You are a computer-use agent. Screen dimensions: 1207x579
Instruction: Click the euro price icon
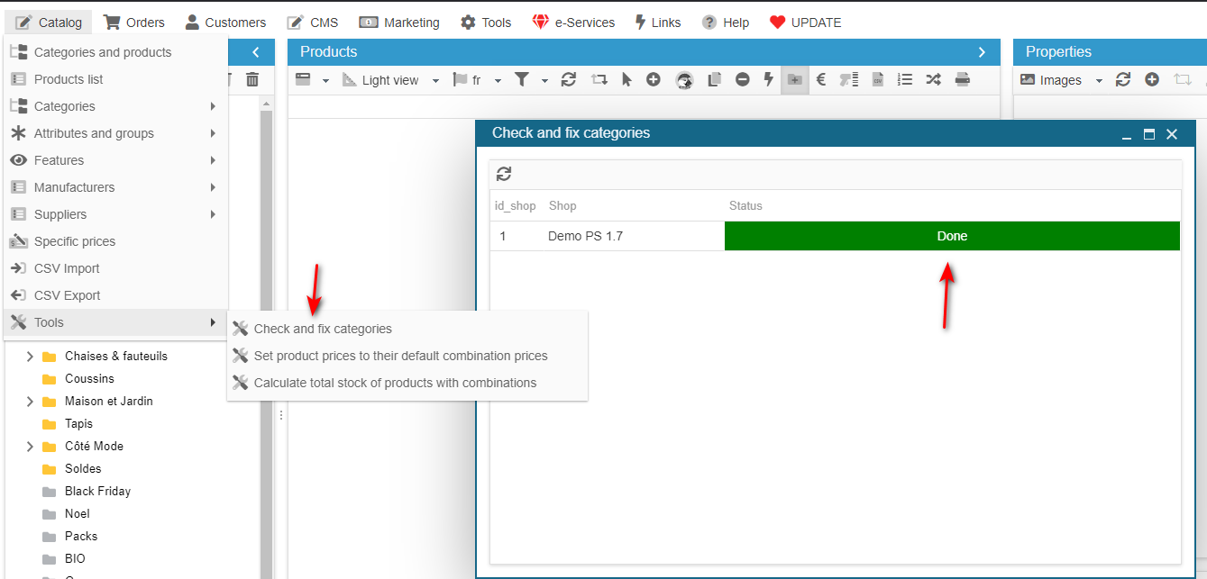(x=821, y=80)
